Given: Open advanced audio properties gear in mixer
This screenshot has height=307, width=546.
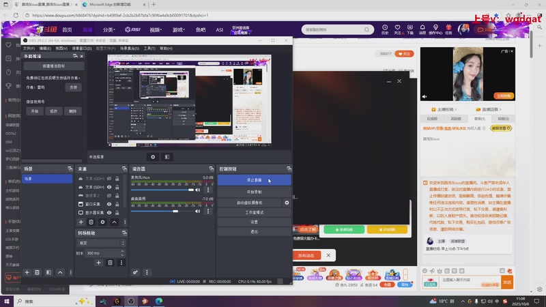Looking at the screenshot, I should (x=135, y=272).
